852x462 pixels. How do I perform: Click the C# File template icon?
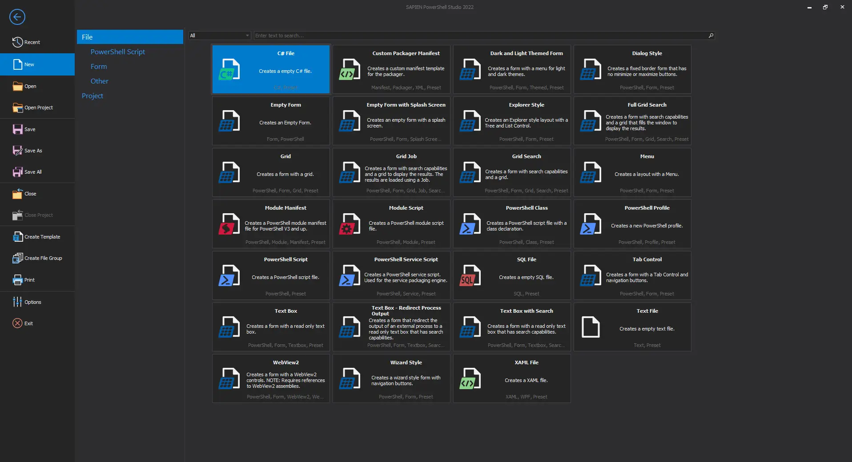point(229,69)
